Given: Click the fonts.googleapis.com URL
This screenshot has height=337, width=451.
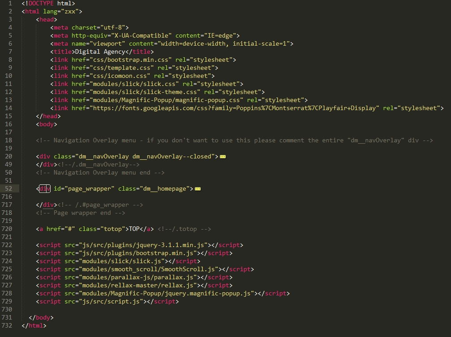Looking at the screenshot, I should [234, 108].
